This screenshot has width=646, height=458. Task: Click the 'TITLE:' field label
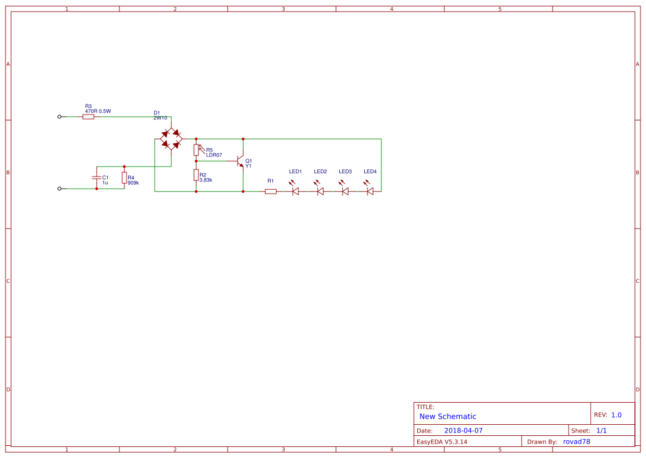click(x=425, y=407)
